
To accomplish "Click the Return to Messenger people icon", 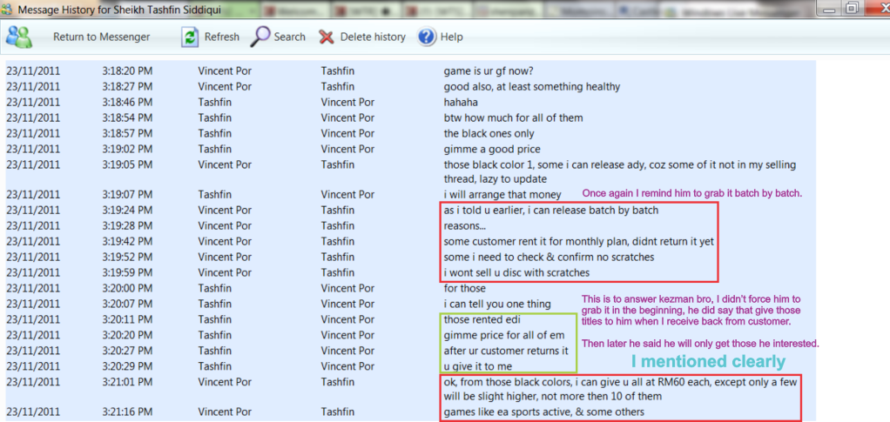I will pyautogui.click(x=19, y=37).
